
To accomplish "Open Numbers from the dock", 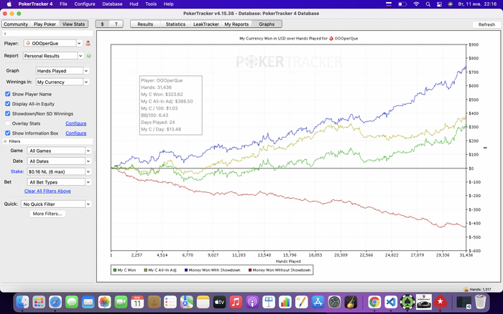I will tap(285, 302).
